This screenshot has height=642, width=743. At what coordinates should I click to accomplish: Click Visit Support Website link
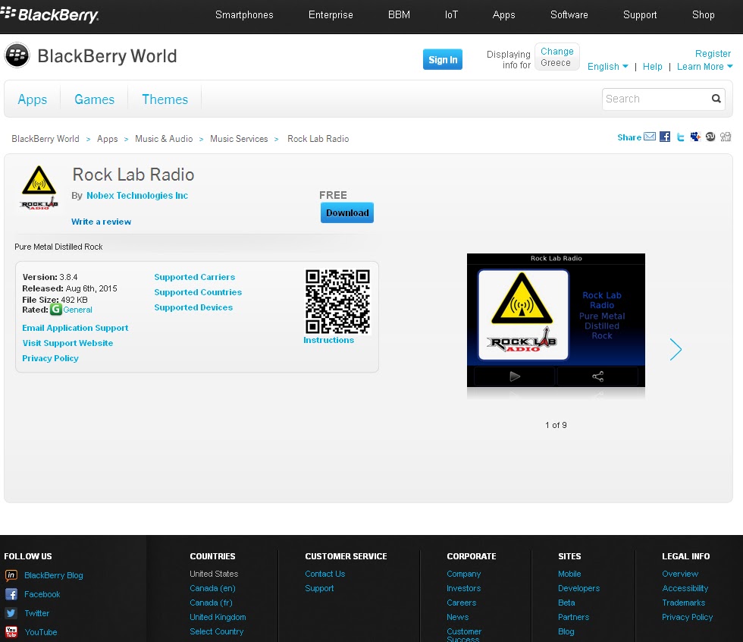67,343
